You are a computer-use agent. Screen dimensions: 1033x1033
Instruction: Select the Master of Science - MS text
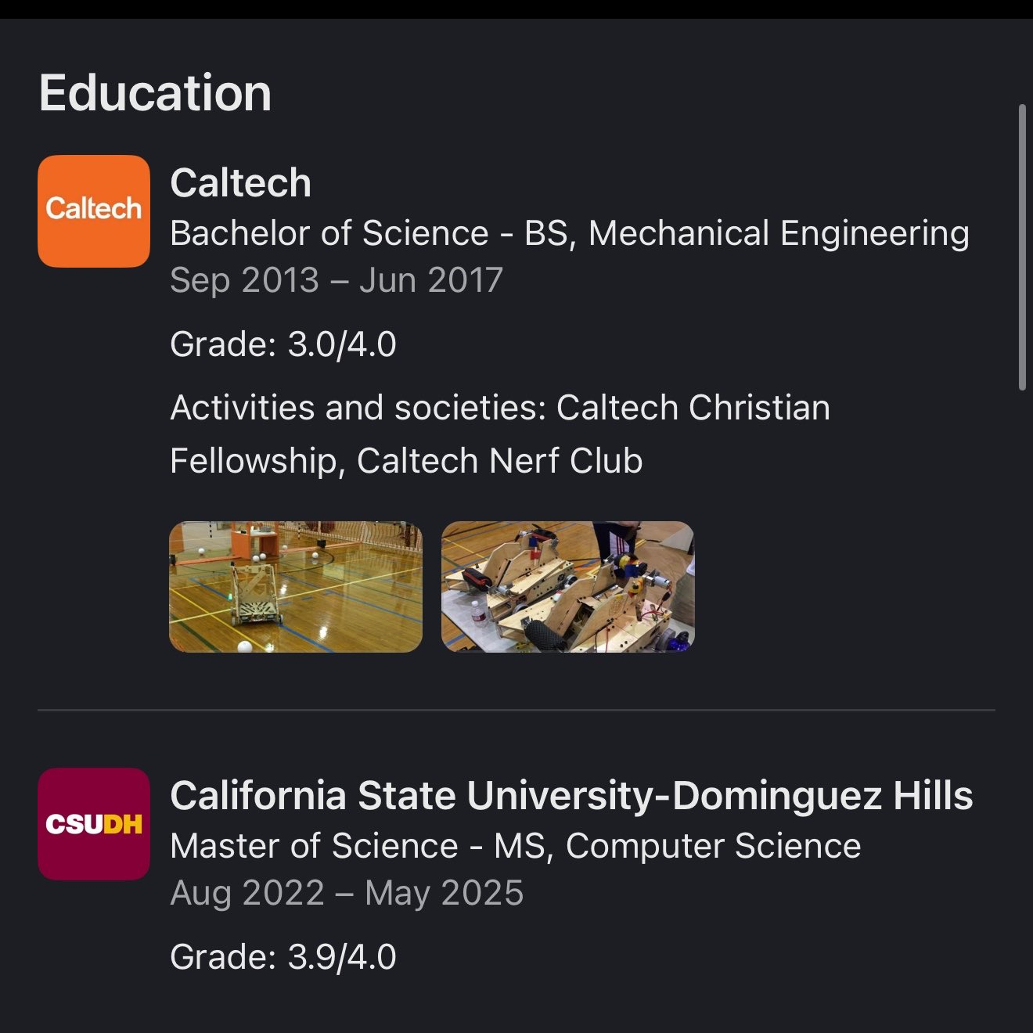[313, 846]
